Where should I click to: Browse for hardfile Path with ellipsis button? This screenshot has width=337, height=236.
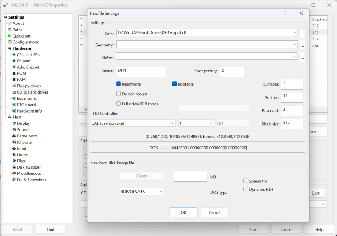click(302, 34)
